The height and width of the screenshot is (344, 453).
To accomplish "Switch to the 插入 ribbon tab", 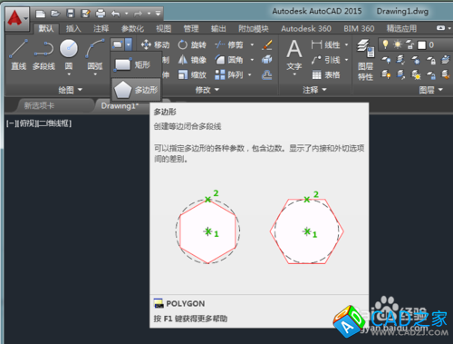I will tap(73, 28).
